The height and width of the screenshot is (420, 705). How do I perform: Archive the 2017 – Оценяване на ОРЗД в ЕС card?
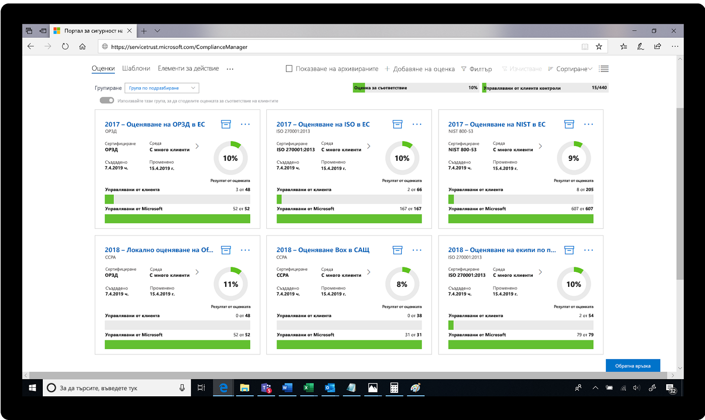226,124
